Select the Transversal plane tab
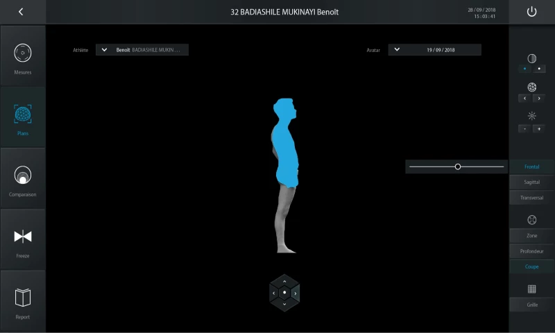Viewport: 555px width, 333px height. tap(531, 198)
